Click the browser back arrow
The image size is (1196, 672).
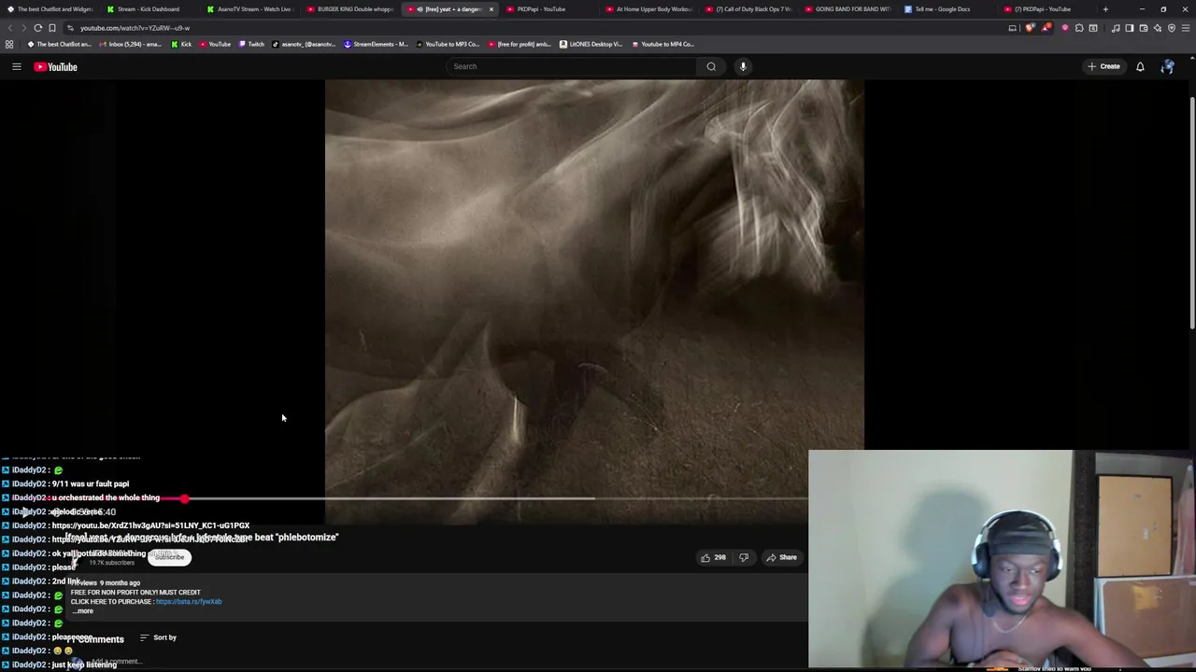[10, 28]
